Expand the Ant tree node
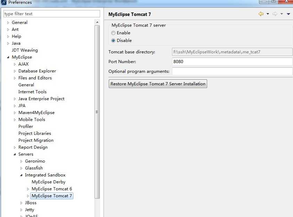The image size is (293, 217). [x=8, y=29]
